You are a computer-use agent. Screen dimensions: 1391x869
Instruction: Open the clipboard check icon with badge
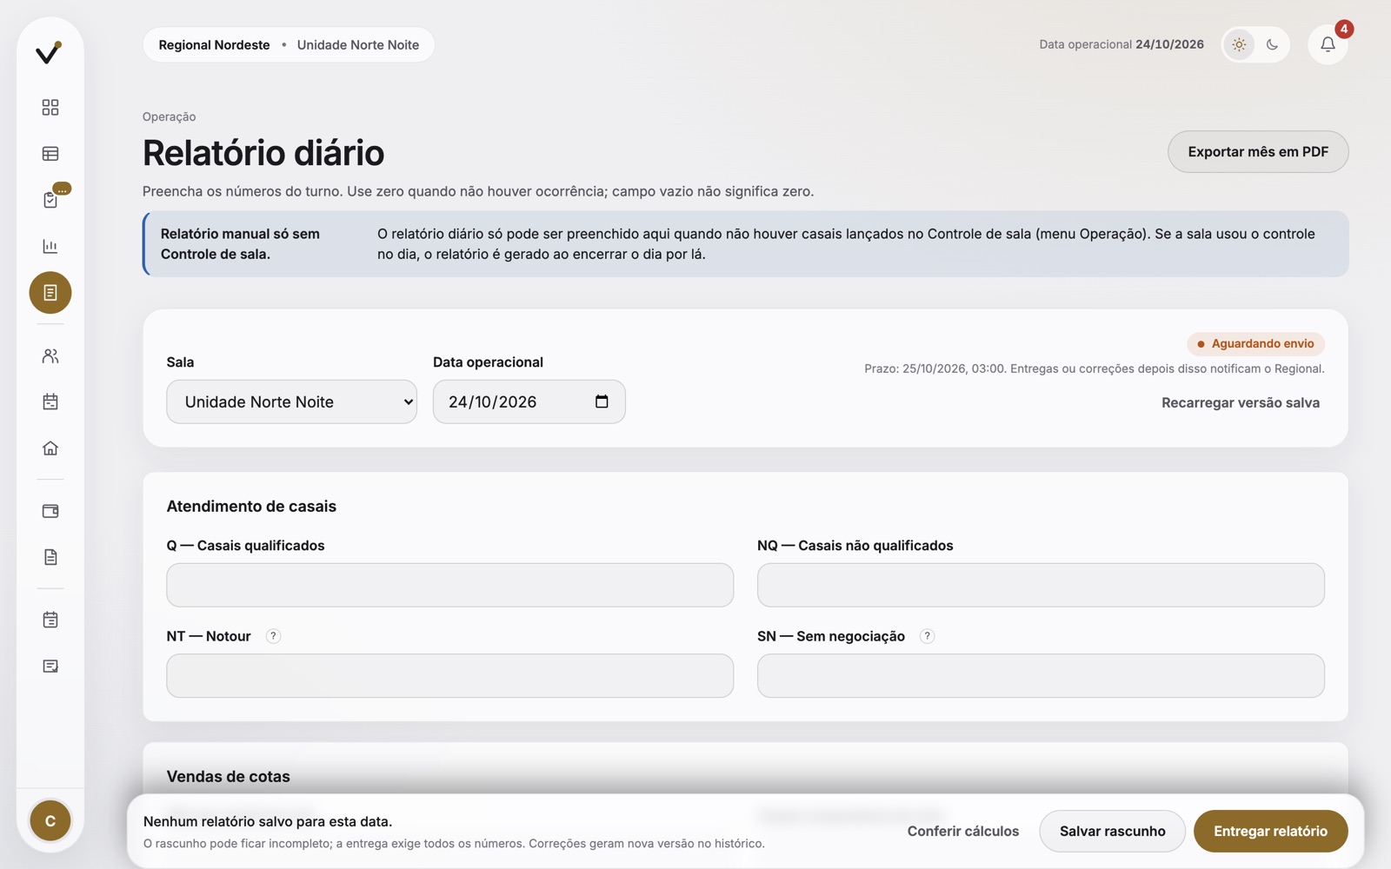[x=50, y=200]
